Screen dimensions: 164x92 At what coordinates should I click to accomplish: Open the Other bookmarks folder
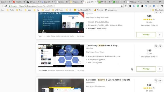[x=158, y=10]
